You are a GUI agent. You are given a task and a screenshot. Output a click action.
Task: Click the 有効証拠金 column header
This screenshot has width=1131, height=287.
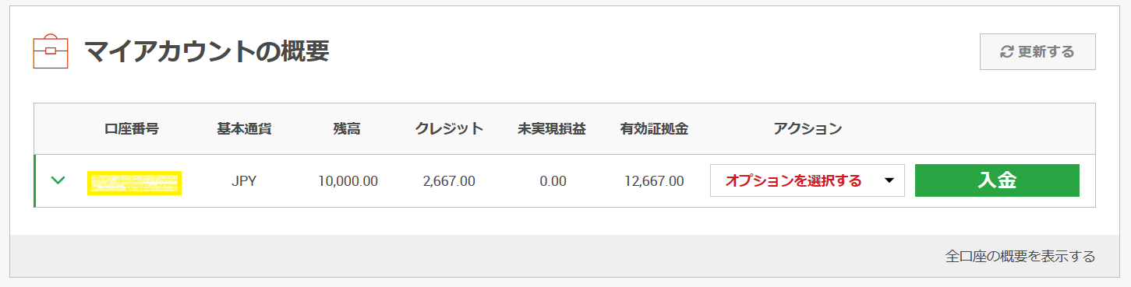(x=654, y=128)
